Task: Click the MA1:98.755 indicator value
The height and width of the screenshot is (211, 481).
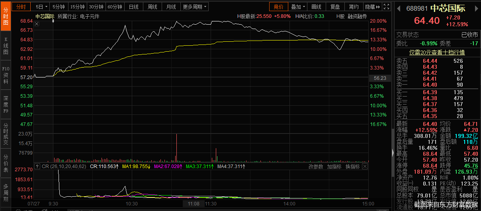Action: [x=137, y=166]
